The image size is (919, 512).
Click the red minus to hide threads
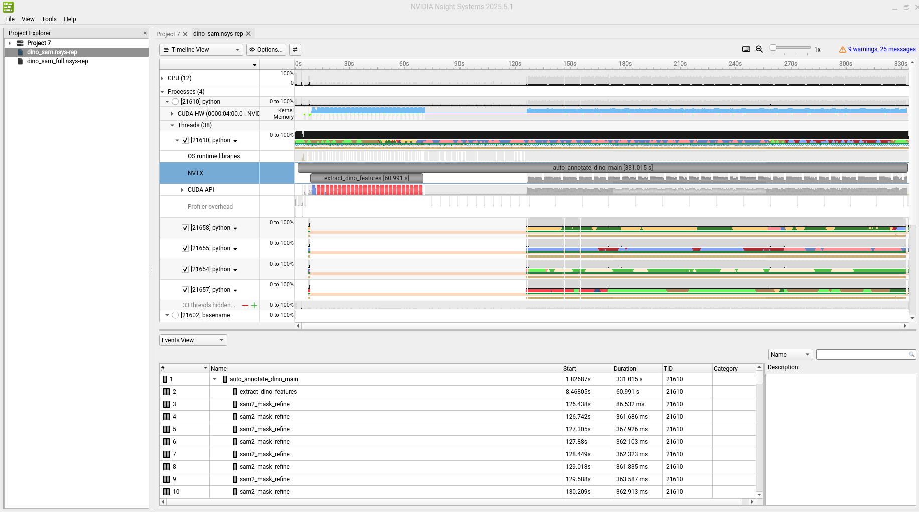pos(245,305)
